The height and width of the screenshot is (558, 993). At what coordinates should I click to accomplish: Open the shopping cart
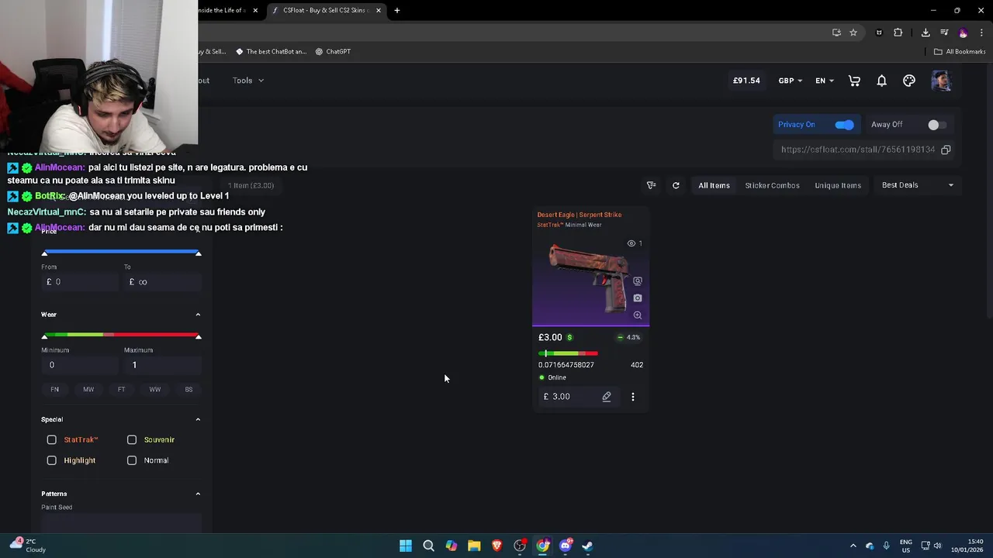(x=854, y=81)
